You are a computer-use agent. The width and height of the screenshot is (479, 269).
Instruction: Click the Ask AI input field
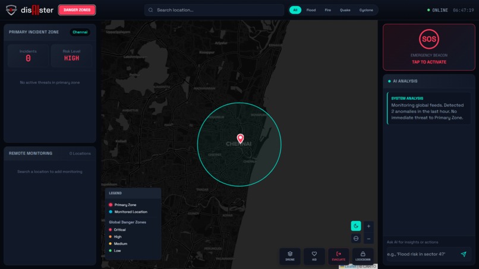coord(421,254)
